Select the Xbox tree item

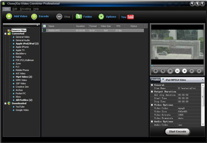point(18,97)
